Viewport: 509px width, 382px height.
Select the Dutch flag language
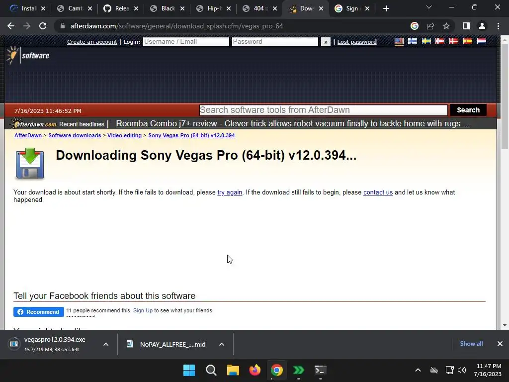click(x=481, y=41)
